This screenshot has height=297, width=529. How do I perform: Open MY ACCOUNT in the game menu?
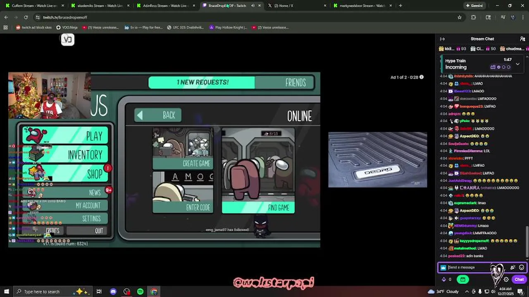(x=65, y=205)
